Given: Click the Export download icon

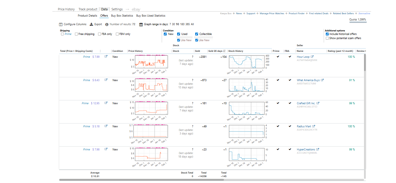Looking at the screenshot, I should 92,25.
